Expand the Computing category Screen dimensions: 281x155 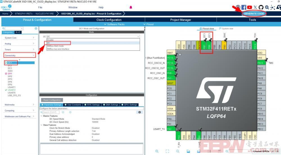pyautogui.click(x=19, y=110)
